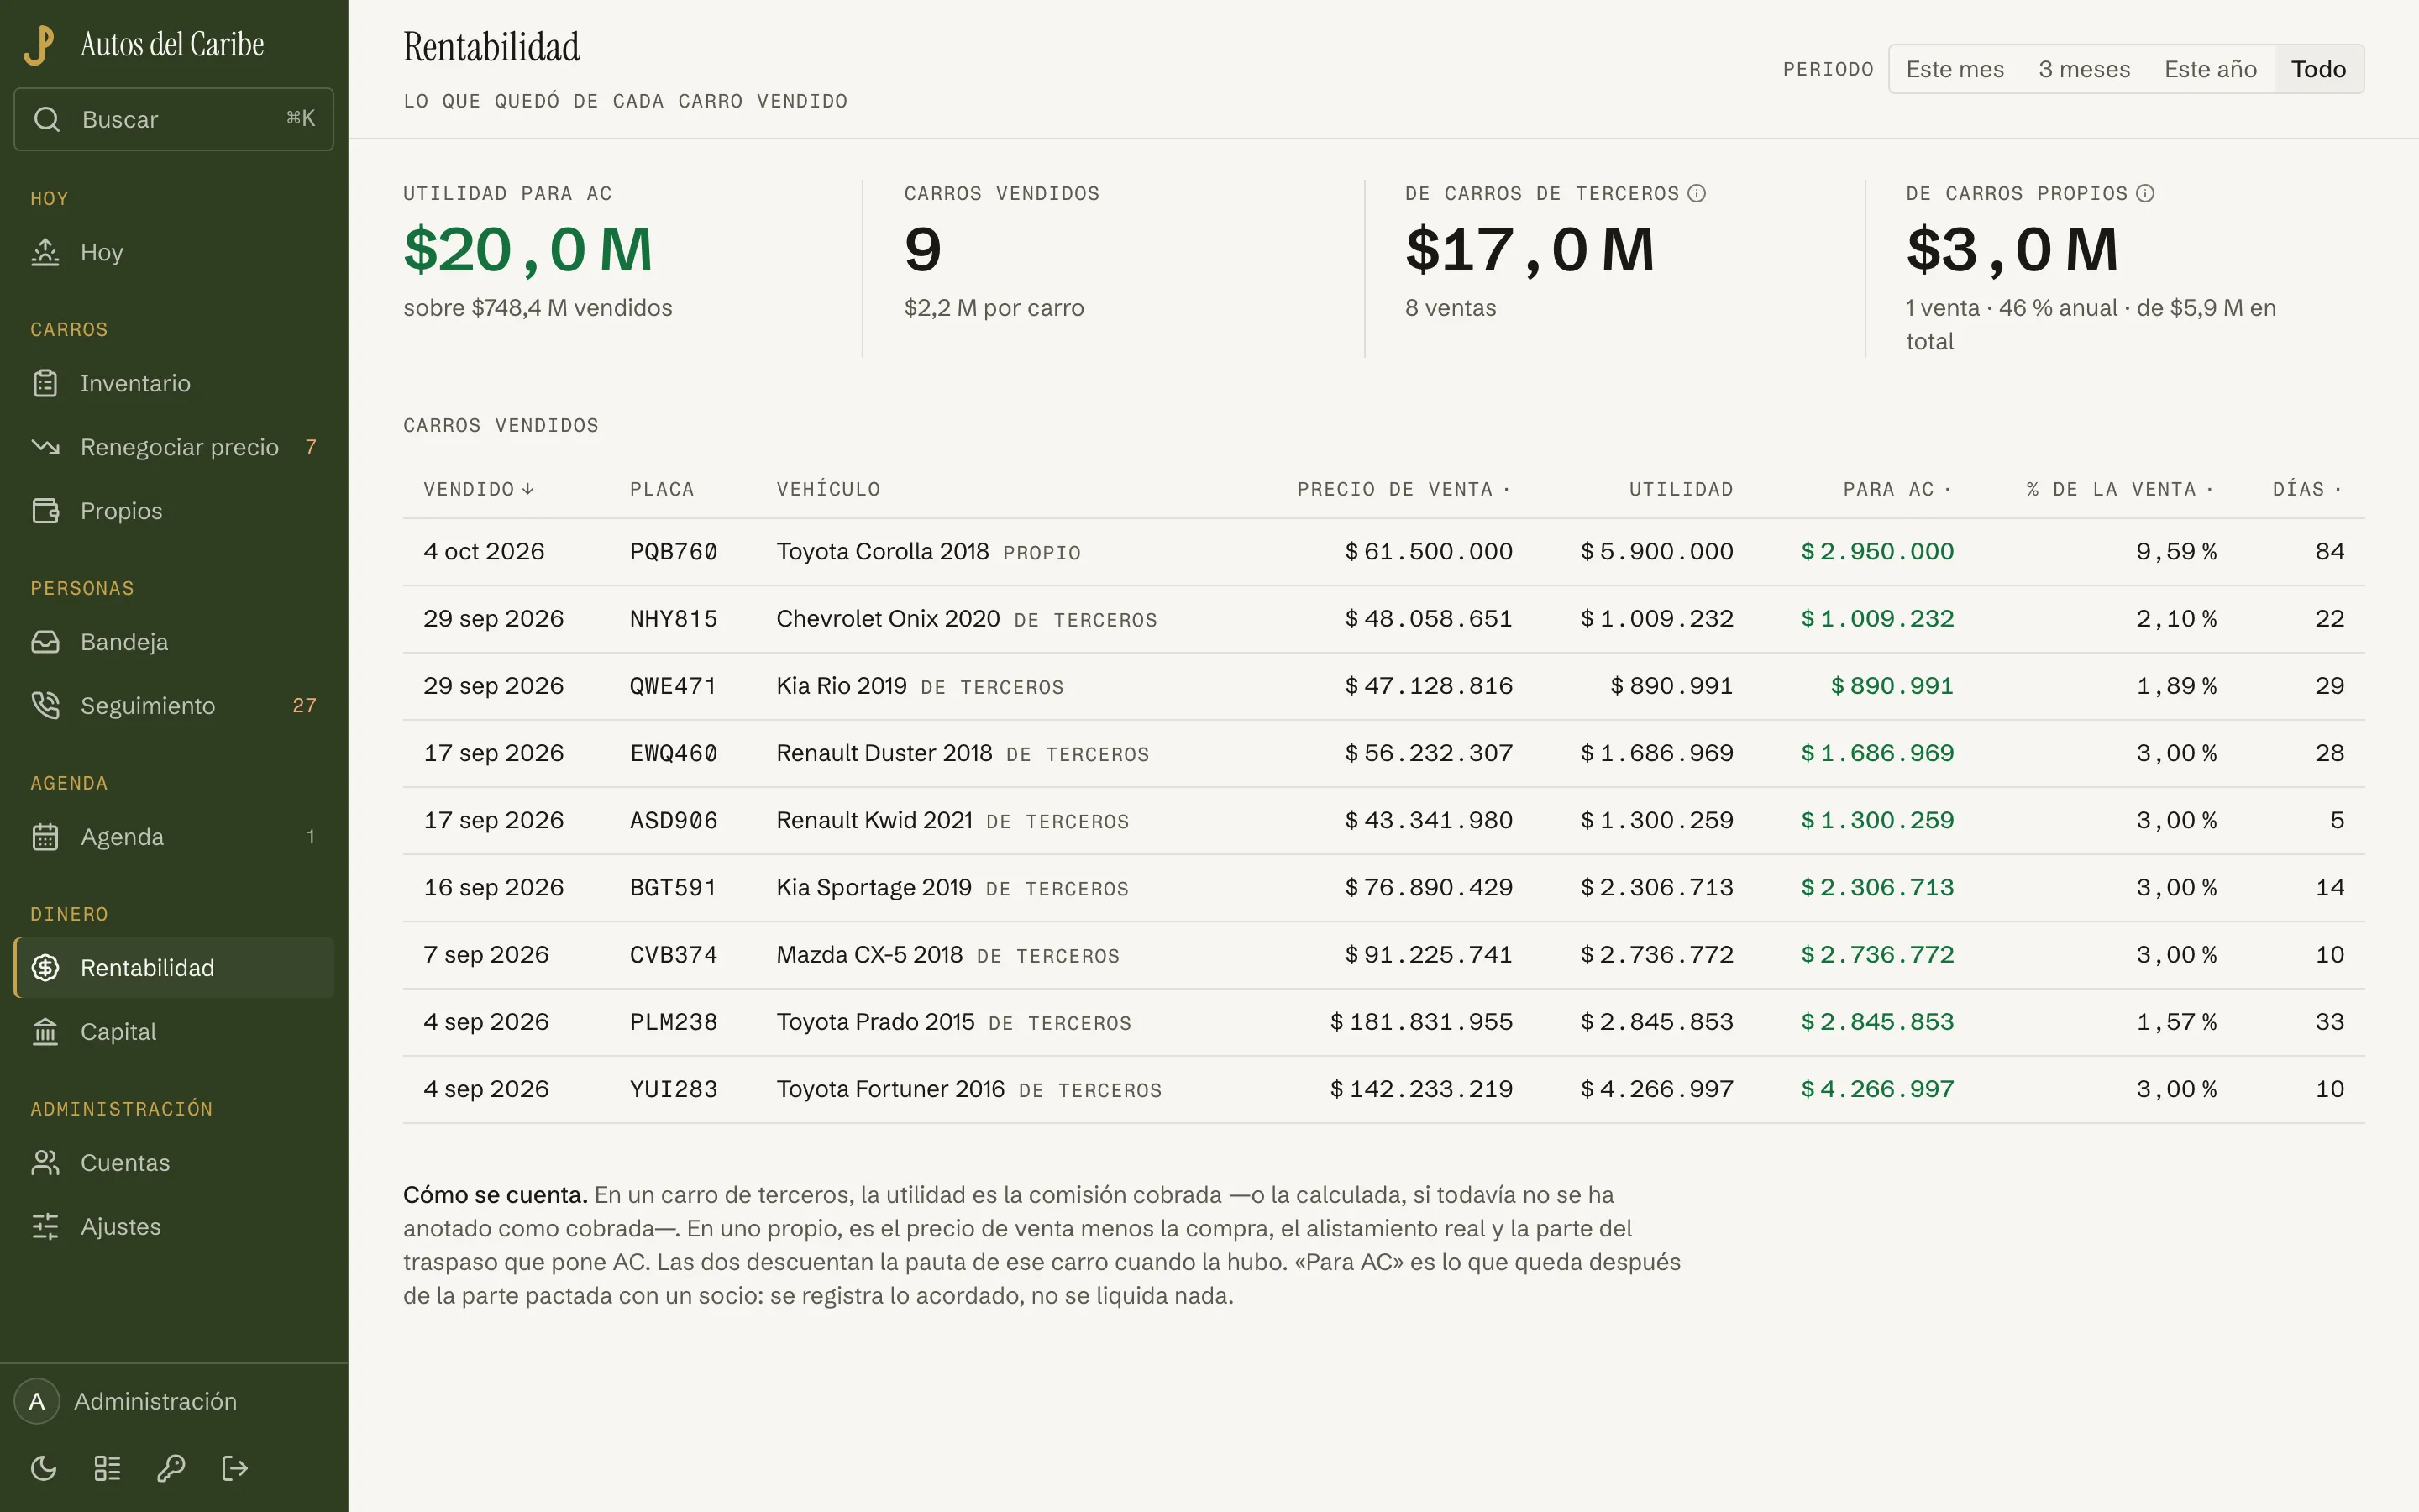Open the Administración user account
The height and width of the screenshot is (1512, 2419).
tap(174, 1402)
